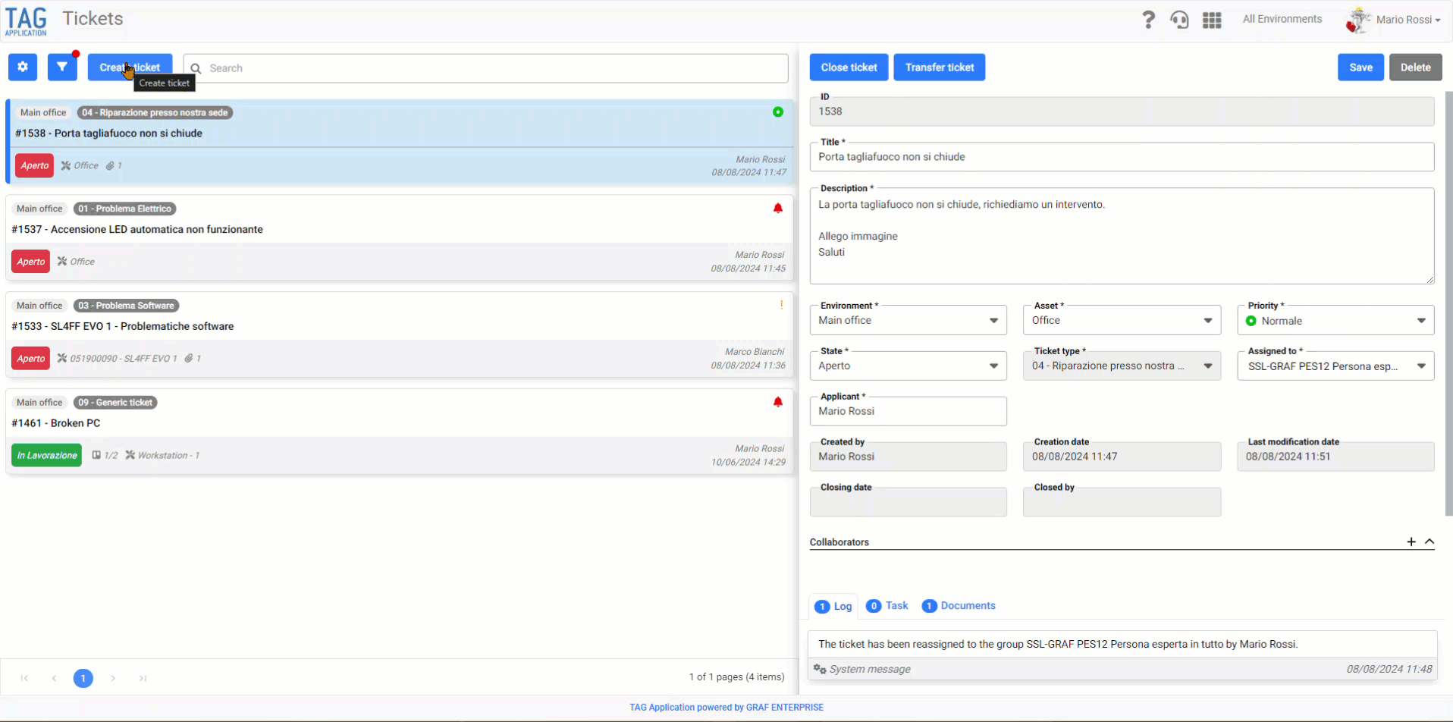The height and width of the screenshot is (722, 1453).
Task: Click the Close ticket button
Action: point(849,67)
